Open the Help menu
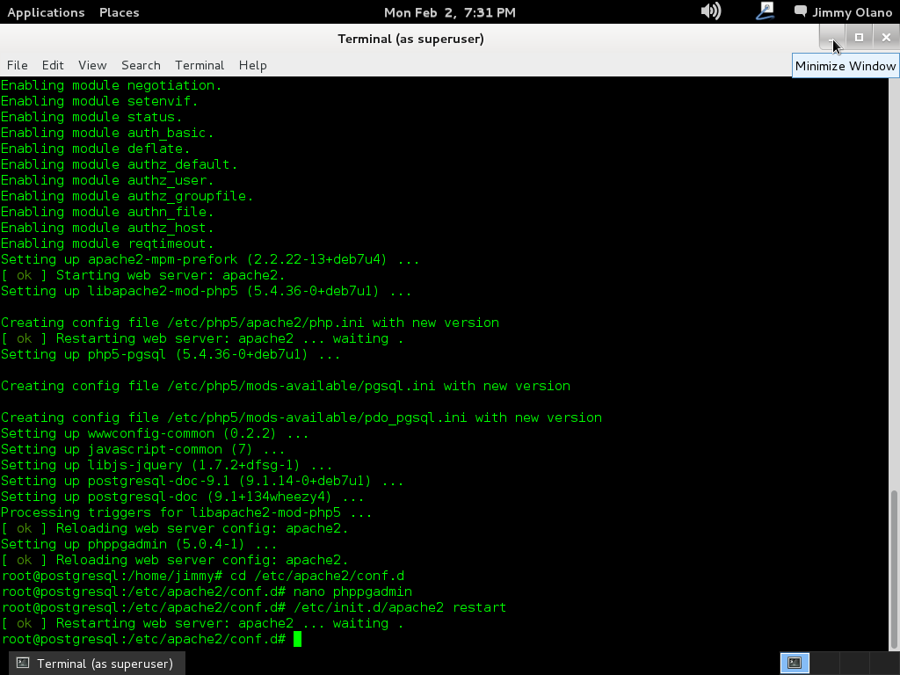This screenshot has height=675, width=900. tap(252, 65)
